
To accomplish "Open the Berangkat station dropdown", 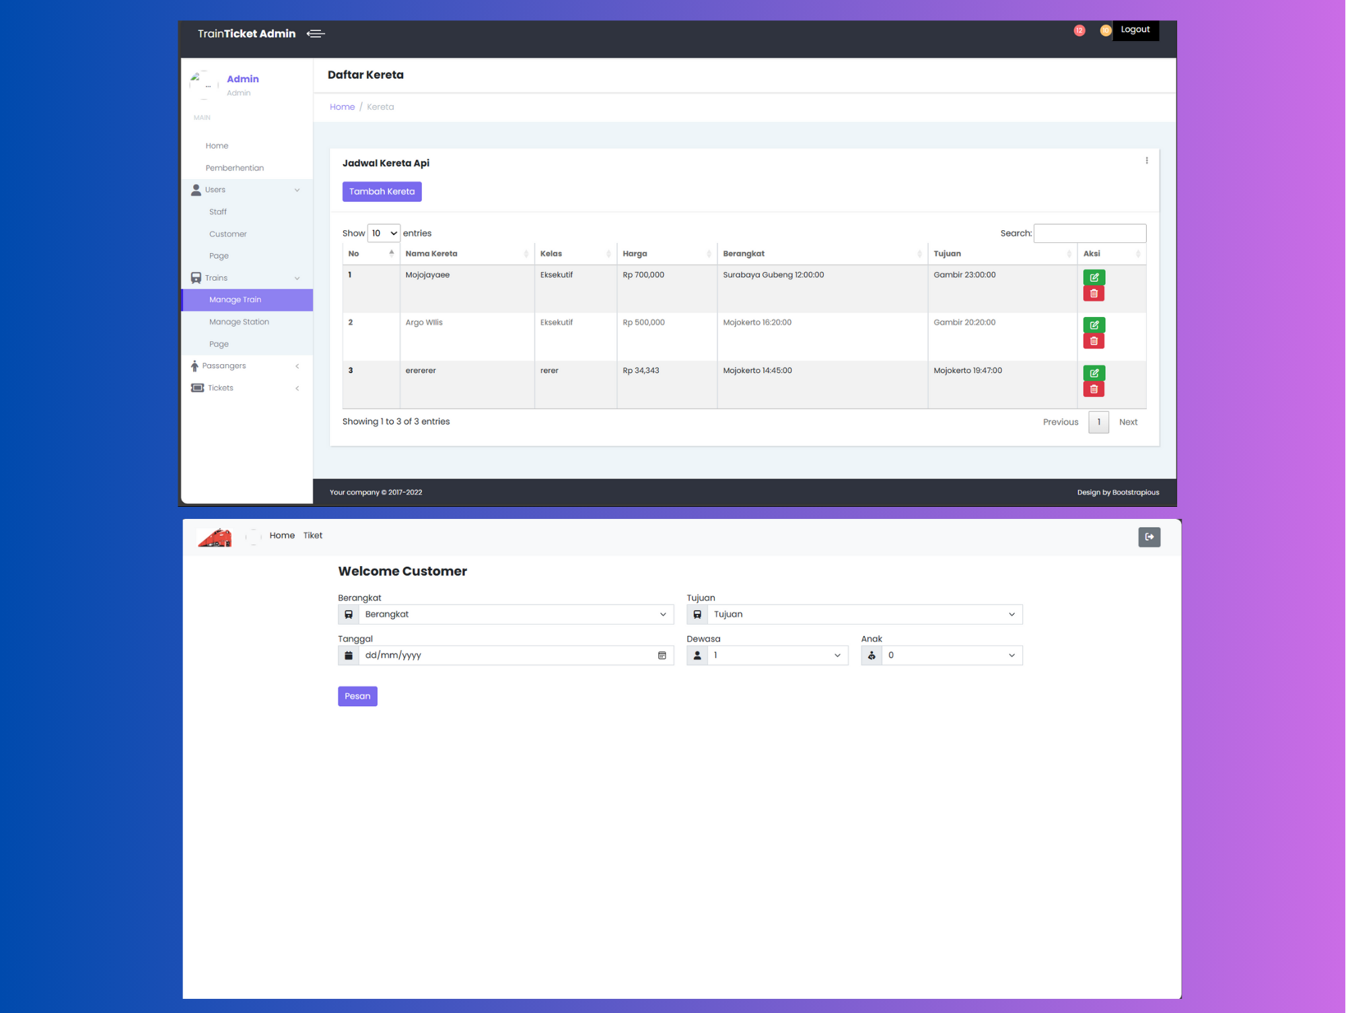I will (515, 615).
